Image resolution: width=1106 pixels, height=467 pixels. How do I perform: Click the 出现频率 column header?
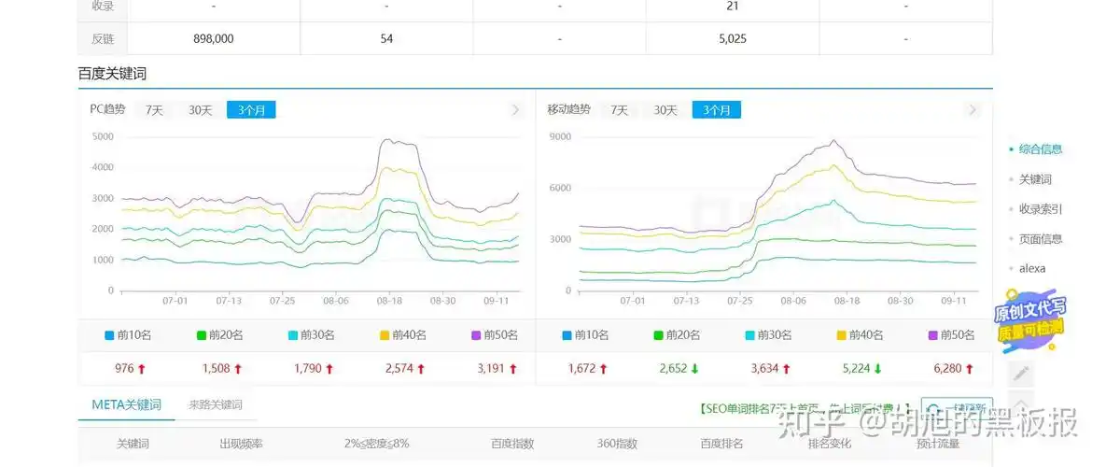pyautogui.click(x=241, y=445)
